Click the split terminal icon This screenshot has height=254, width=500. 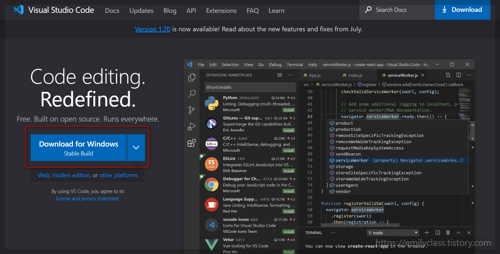pos(438,233)
